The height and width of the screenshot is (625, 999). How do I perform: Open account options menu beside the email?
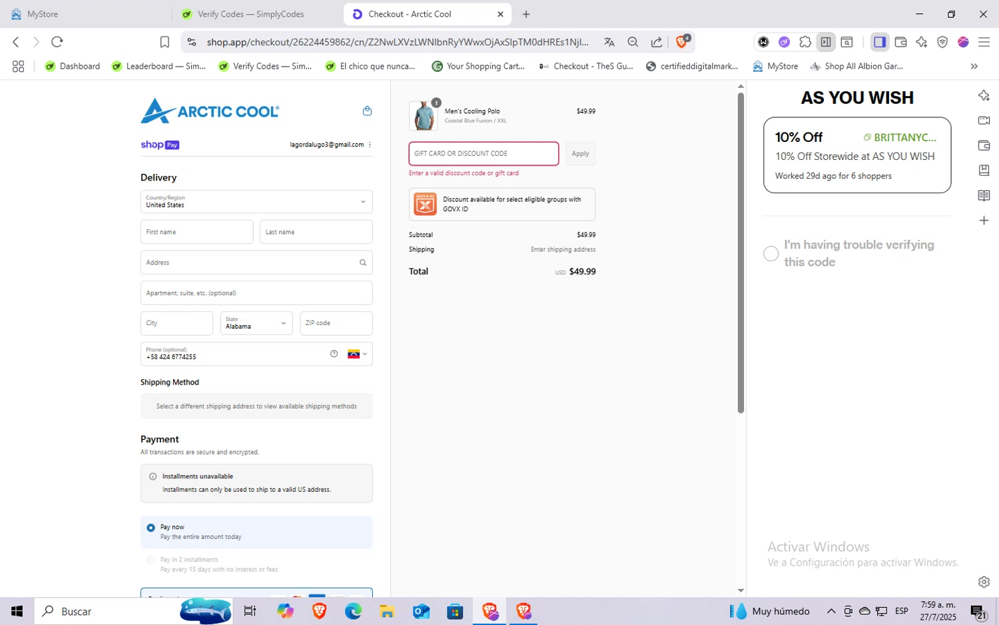370,145
